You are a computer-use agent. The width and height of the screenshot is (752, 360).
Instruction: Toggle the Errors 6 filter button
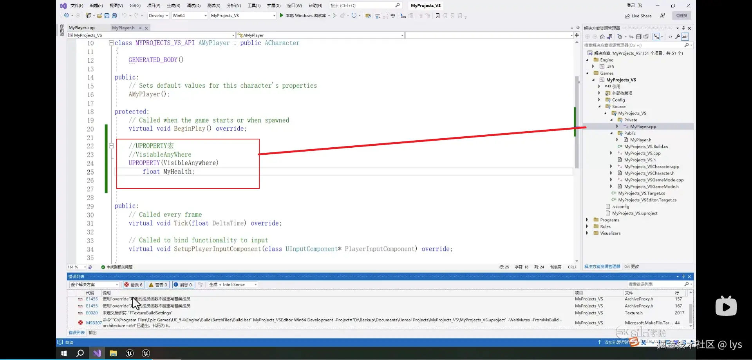coord(134,285)
